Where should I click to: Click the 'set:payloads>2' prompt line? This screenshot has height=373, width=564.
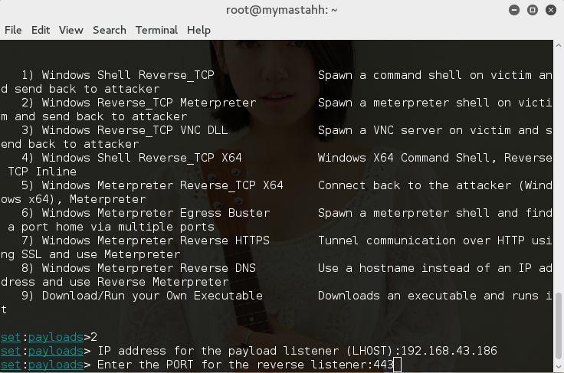click(x=49, y=337)
